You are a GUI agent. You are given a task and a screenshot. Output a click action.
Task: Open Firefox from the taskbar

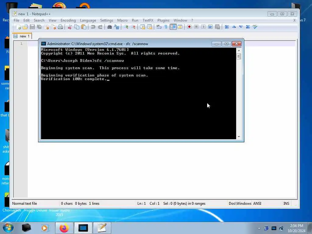point(64,228)
